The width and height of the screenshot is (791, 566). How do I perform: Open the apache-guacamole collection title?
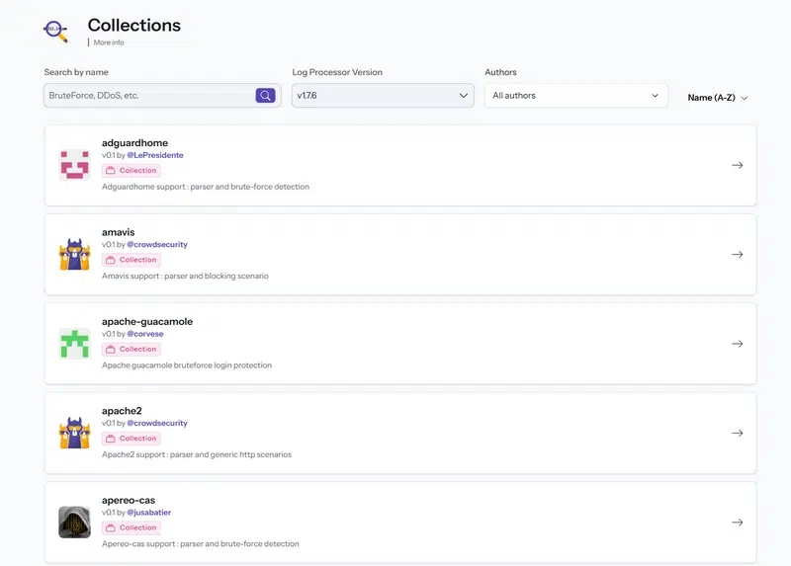(x=147, y=321)
